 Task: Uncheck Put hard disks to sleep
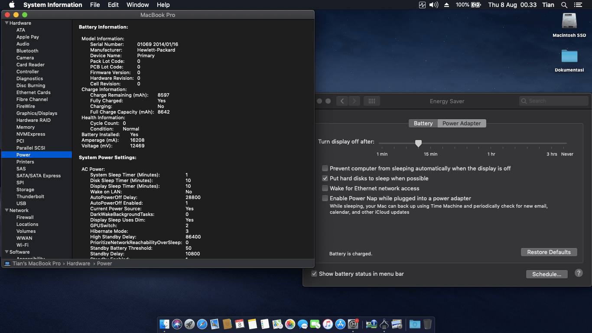[x=325, y=178]
